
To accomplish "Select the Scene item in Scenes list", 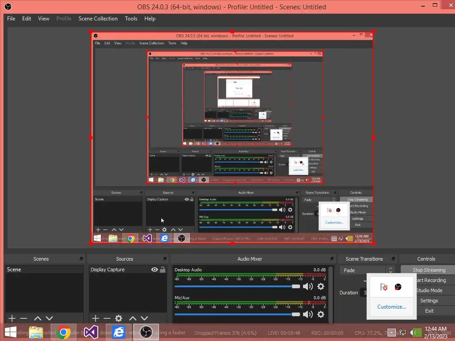I will click(44, 270).
